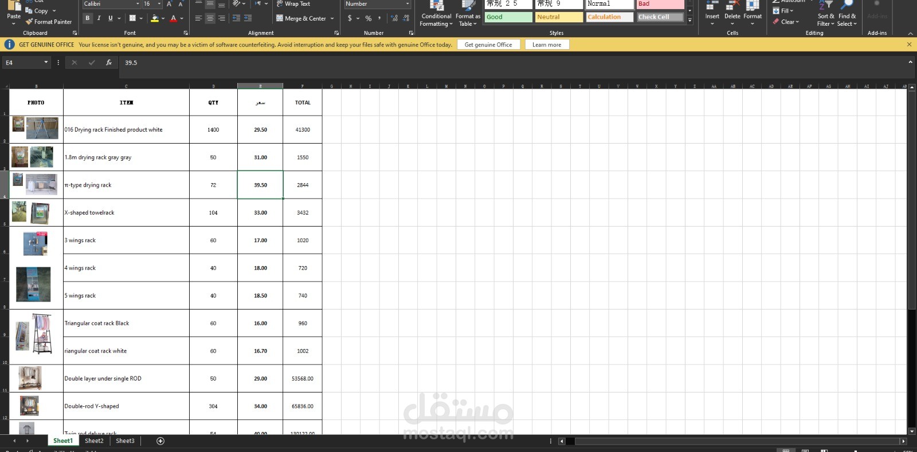Apply the Neutral cell style
The height and width of the screenshot is (452, 917).
559,17
